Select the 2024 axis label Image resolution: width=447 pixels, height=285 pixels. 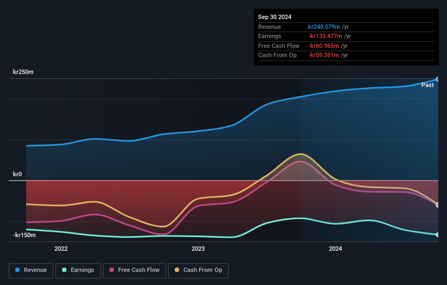[335, 249]
